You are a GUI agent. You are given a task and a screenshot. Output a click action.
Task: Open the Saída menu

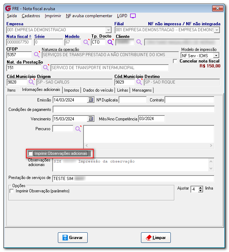click(12, 16)
